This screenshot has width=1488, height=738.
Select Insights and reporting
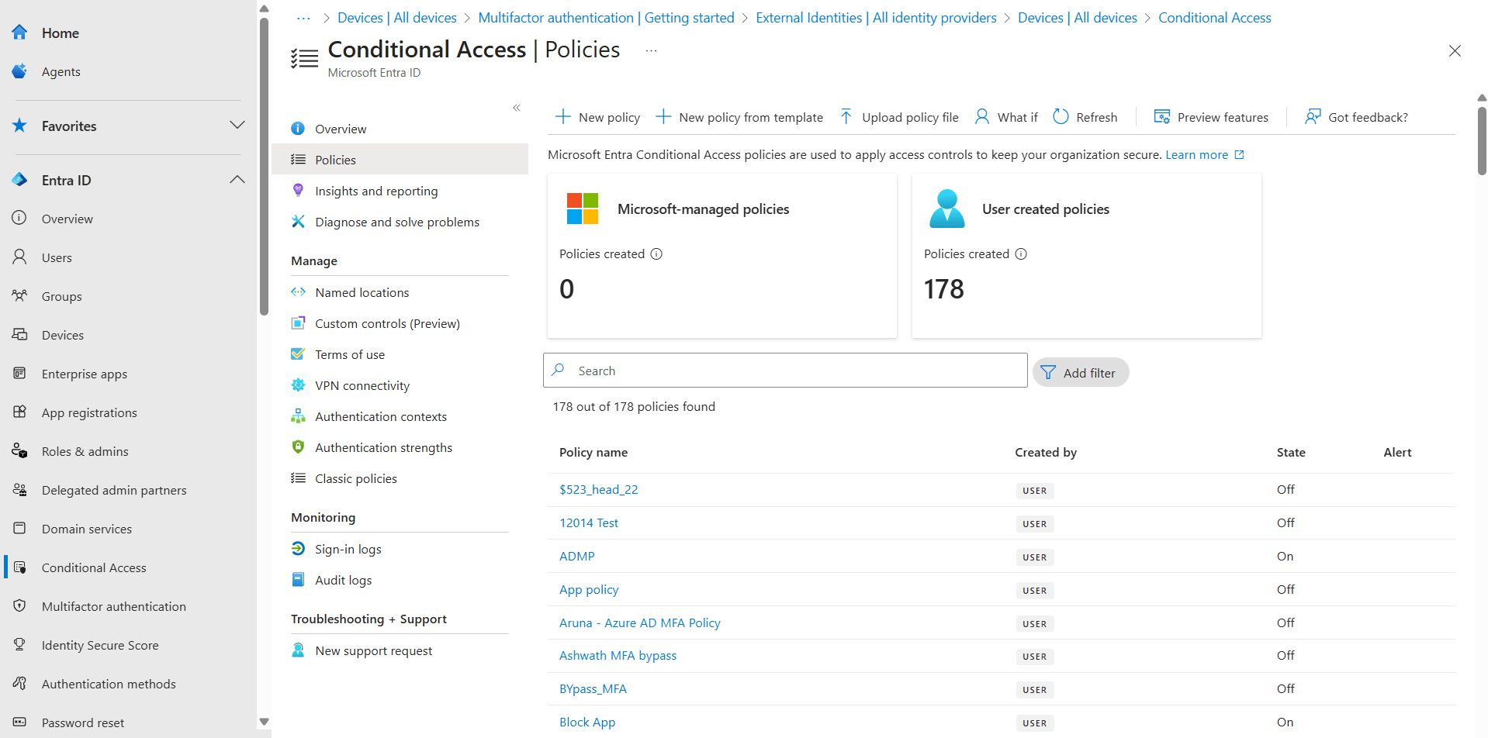point(375,191)
